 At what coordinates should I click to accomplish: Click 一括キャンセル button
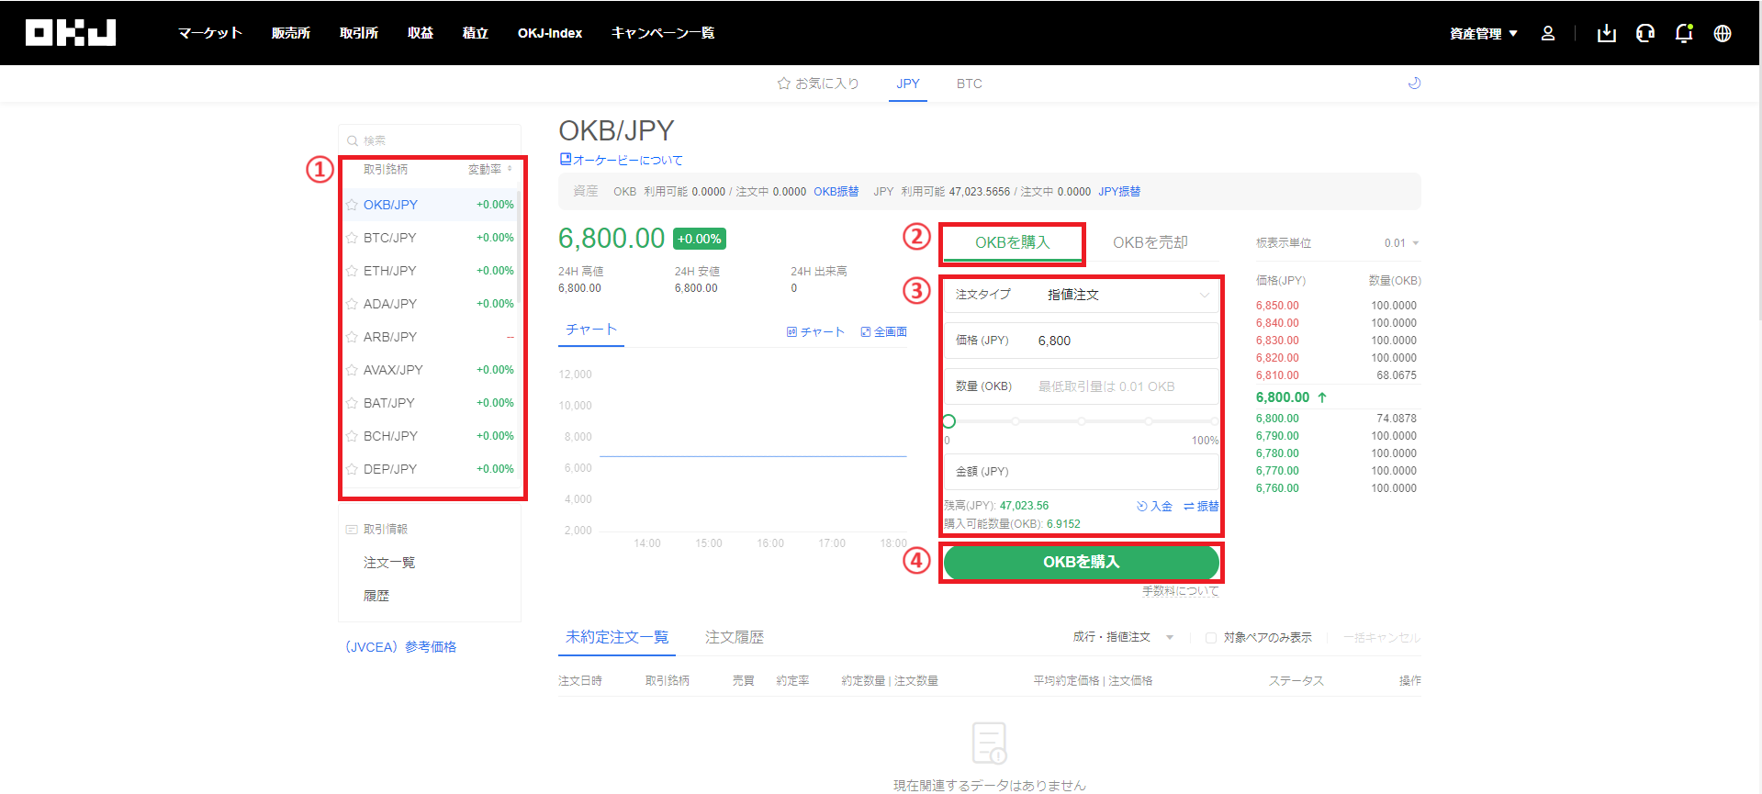(1382, 637)
